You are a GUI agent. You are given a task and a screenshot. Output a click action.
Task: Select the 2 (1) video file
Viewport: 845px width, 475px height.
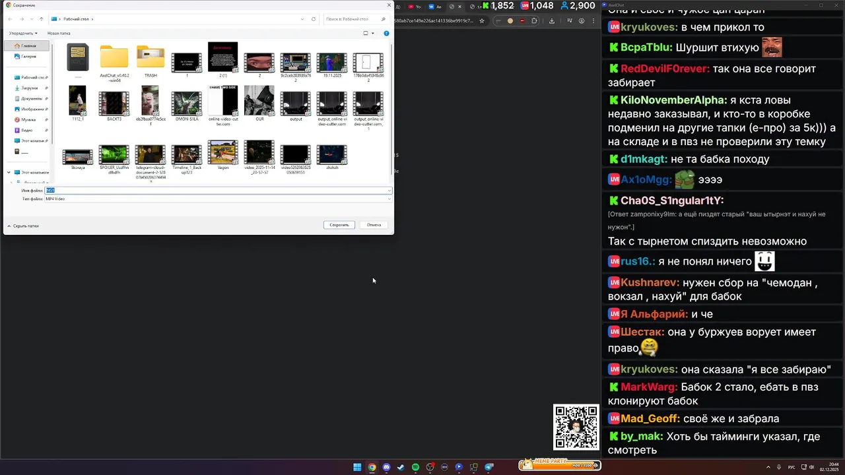pos(223,59)
